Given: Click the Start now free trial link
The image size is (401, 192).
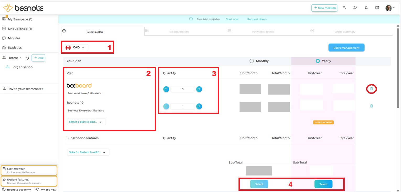Looking at the screenshot, I should point(232,19).
